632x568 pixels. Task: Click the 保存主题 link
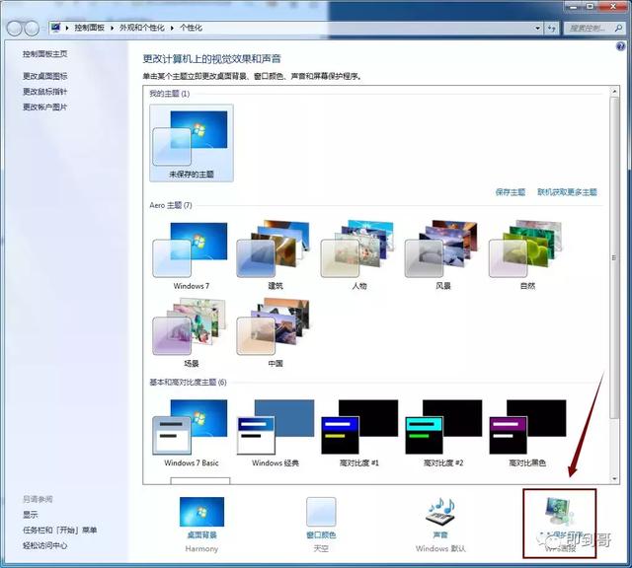511,192
